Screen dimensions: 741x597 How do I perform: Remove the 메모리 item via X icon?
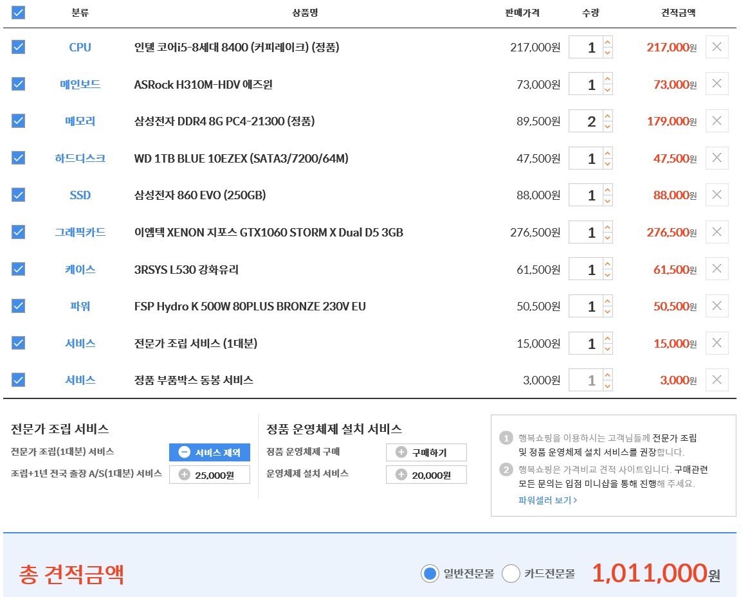717,121
